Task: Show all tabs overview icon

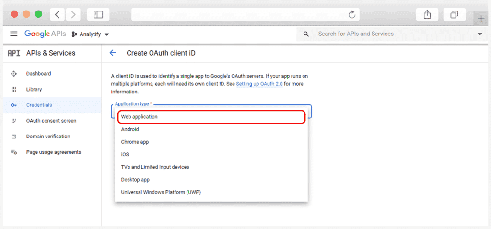Action: [455, 14]
